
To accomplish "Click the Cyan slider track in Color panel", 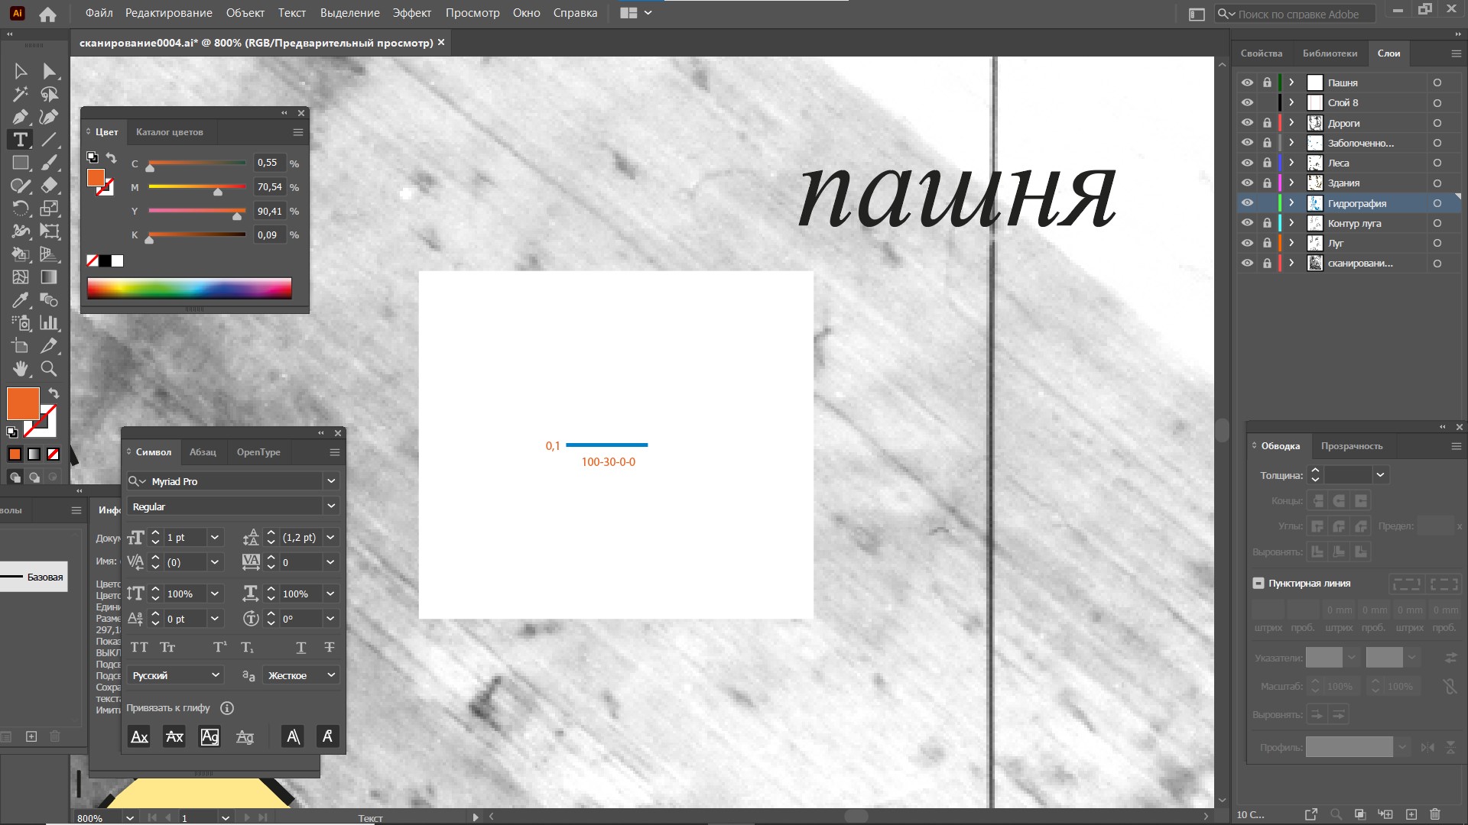I will click(196, 163).
